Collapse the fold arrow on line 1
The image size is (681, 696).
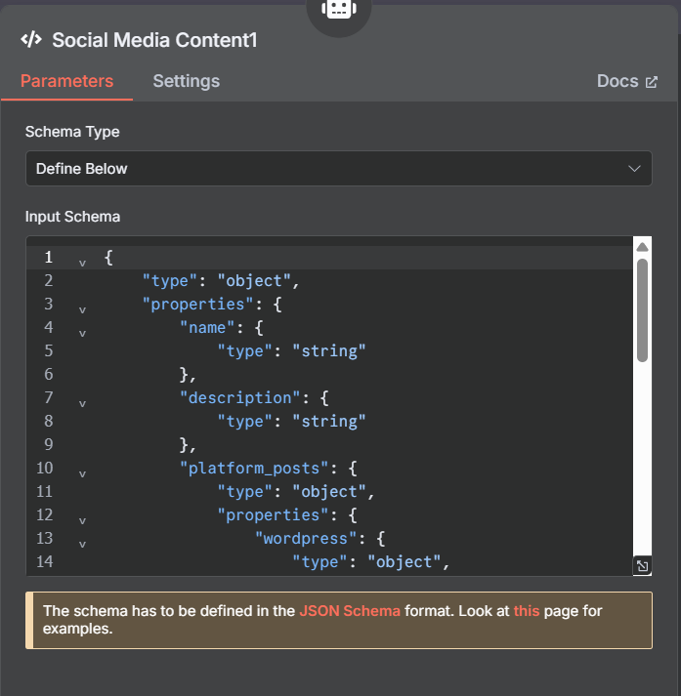(82, 264)
